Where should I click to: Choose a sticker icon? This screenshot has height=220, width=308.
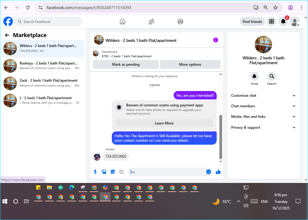(113, 172)
